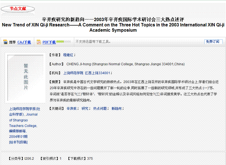Screen dimensions: 226x165
Task: Click the CAJ下载 link
Action: (x=24, y=42)
